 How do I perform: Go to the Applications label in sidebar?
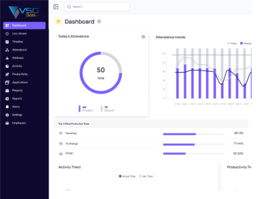[20, 82]
